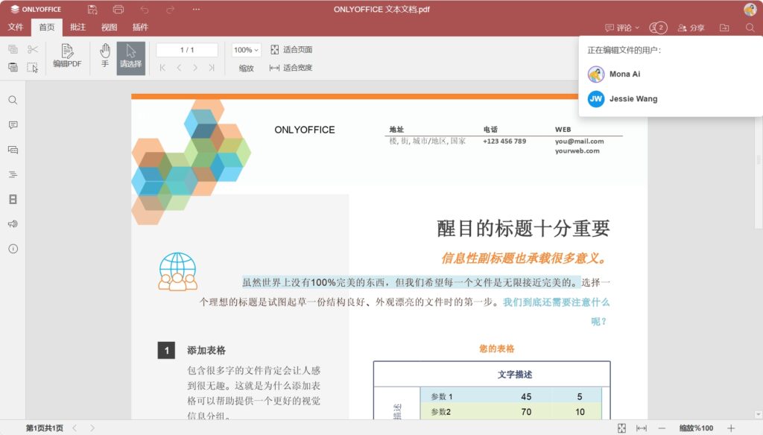Open the 100% zoom dropdown
Viewport: 763px width, 435px height.
(246, 50)
